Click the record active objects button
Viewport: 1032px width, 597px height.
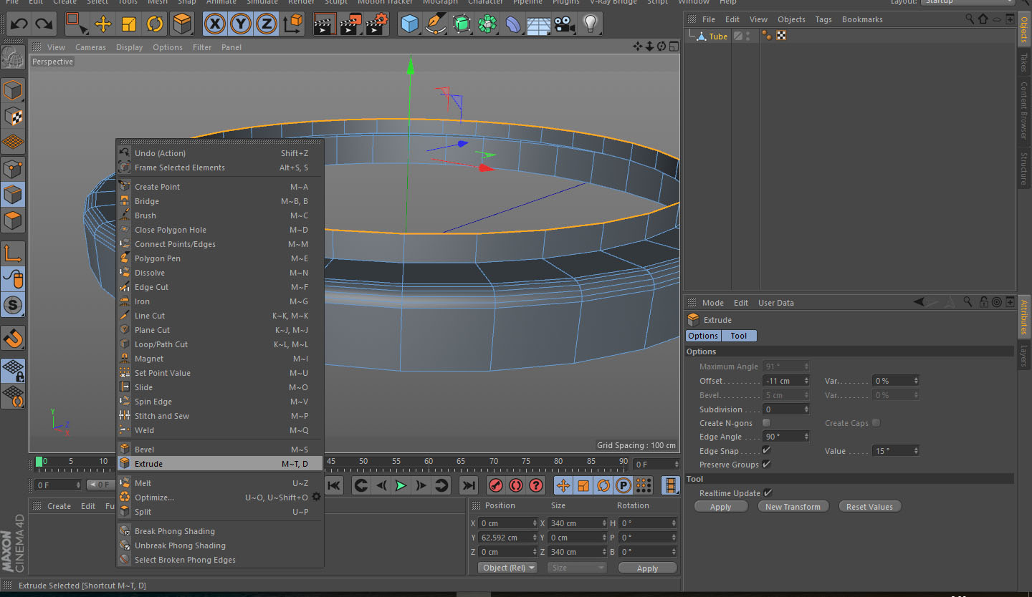tap(495, 485)
